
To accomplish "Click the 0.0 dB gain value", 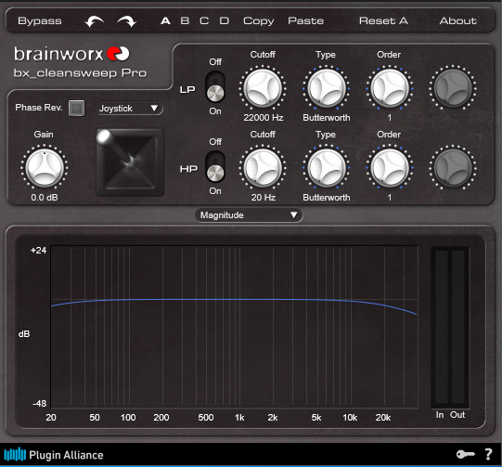I will coord(45,198).
